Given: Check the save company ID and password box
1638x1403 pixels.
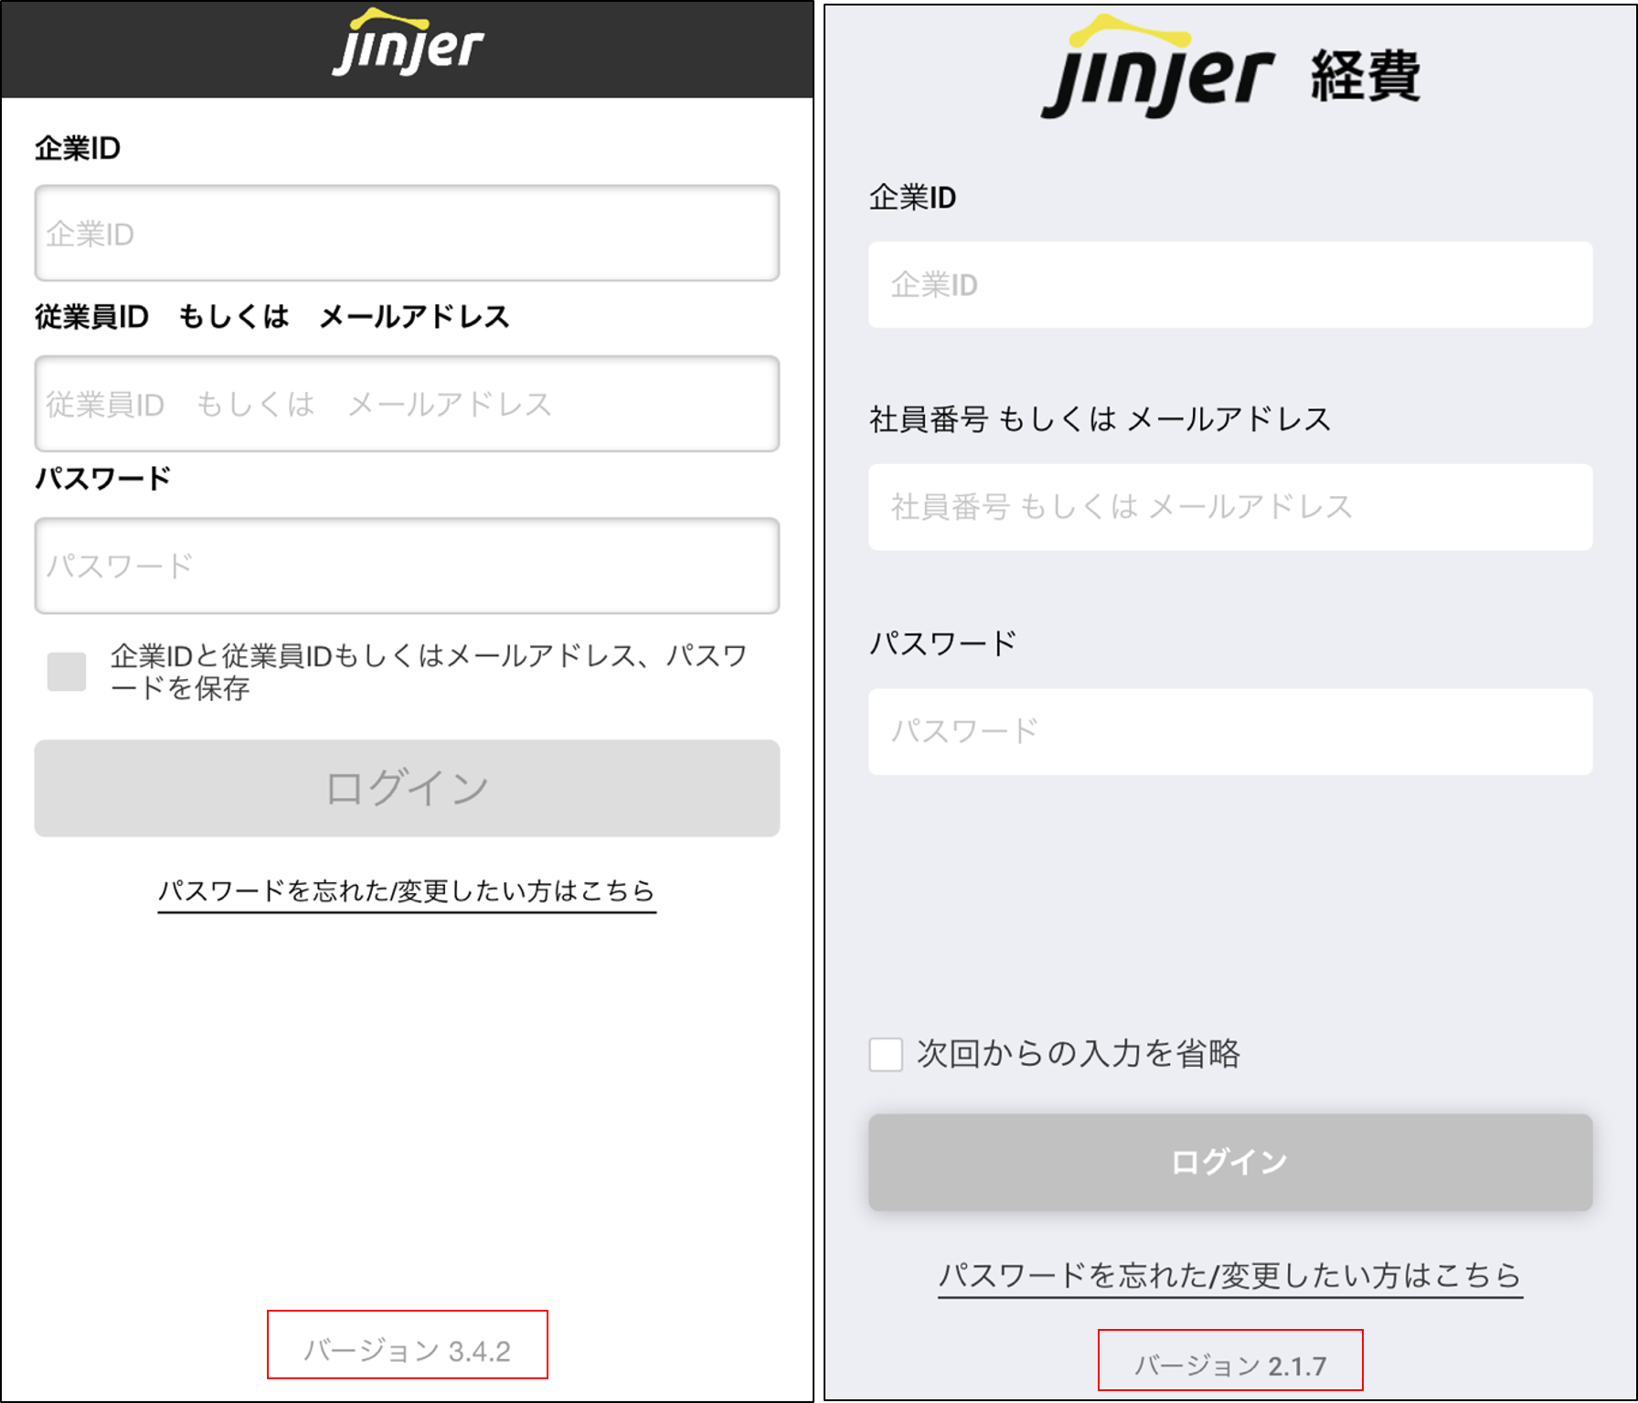Looking at the screenshot, I should [x=67, y=672].
